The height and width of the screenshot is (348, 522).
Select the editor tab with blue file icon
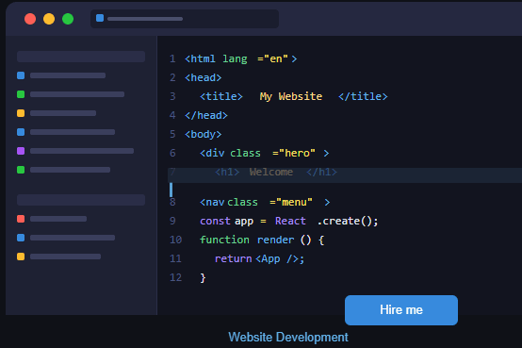point(185,19)
